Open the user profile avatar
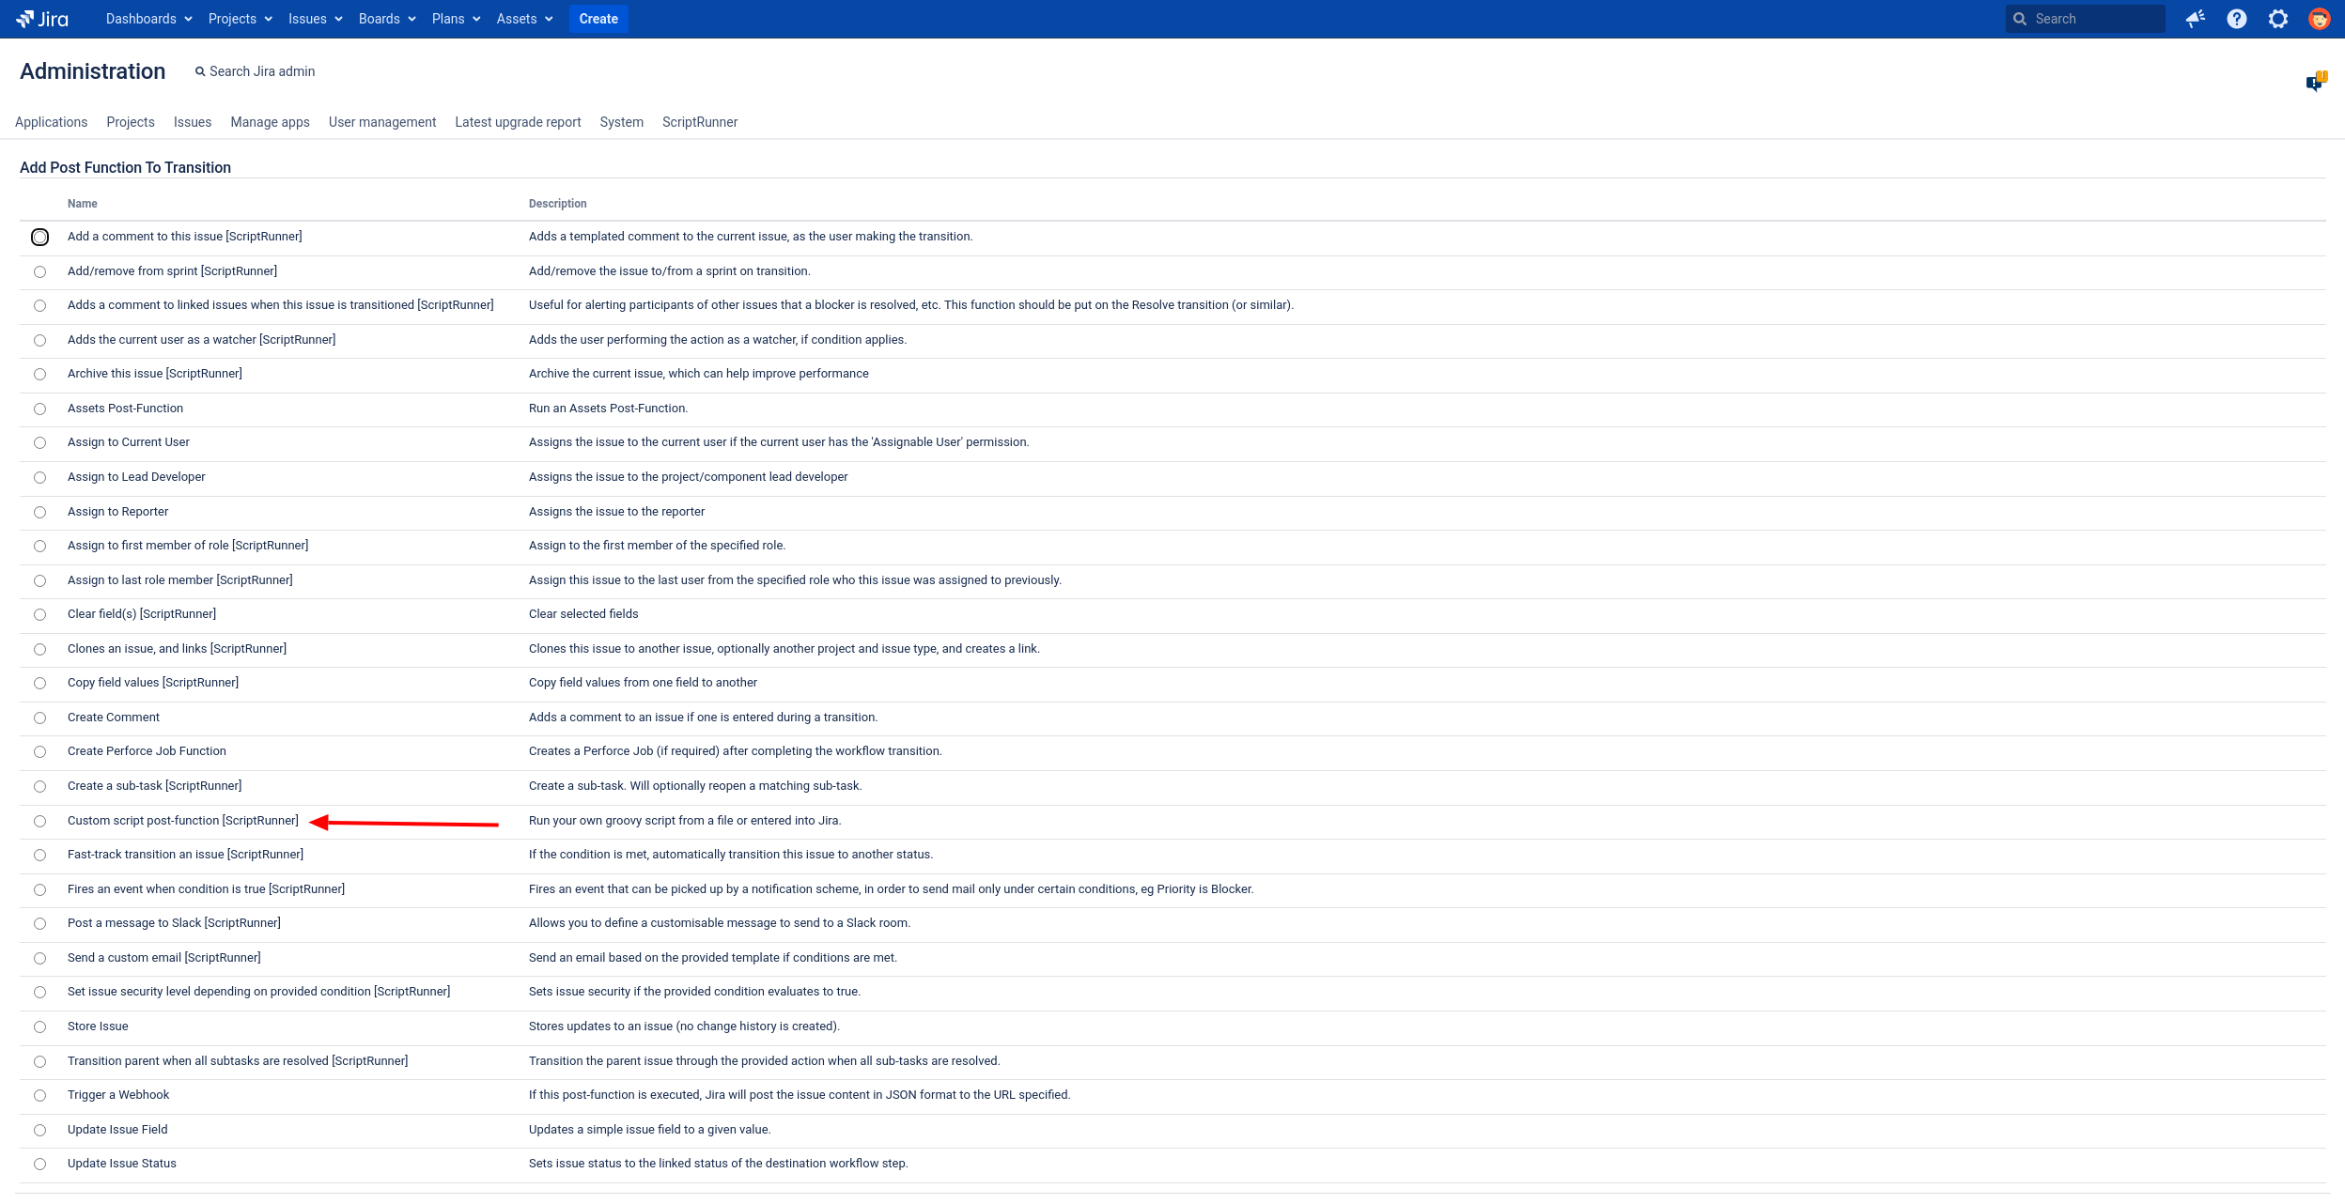 tap(2320, 19)
